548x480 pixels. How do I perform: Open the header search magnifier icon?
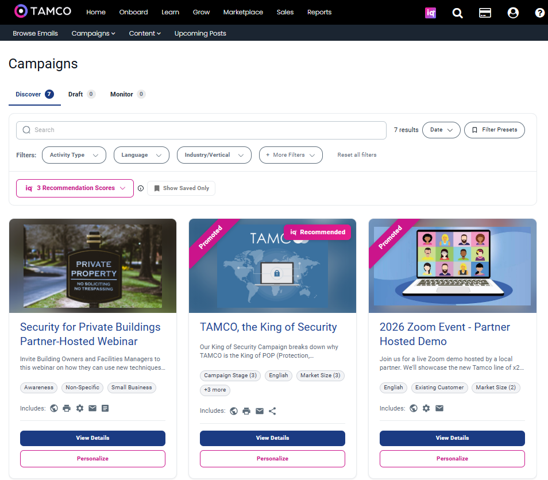tap(457, 13)
